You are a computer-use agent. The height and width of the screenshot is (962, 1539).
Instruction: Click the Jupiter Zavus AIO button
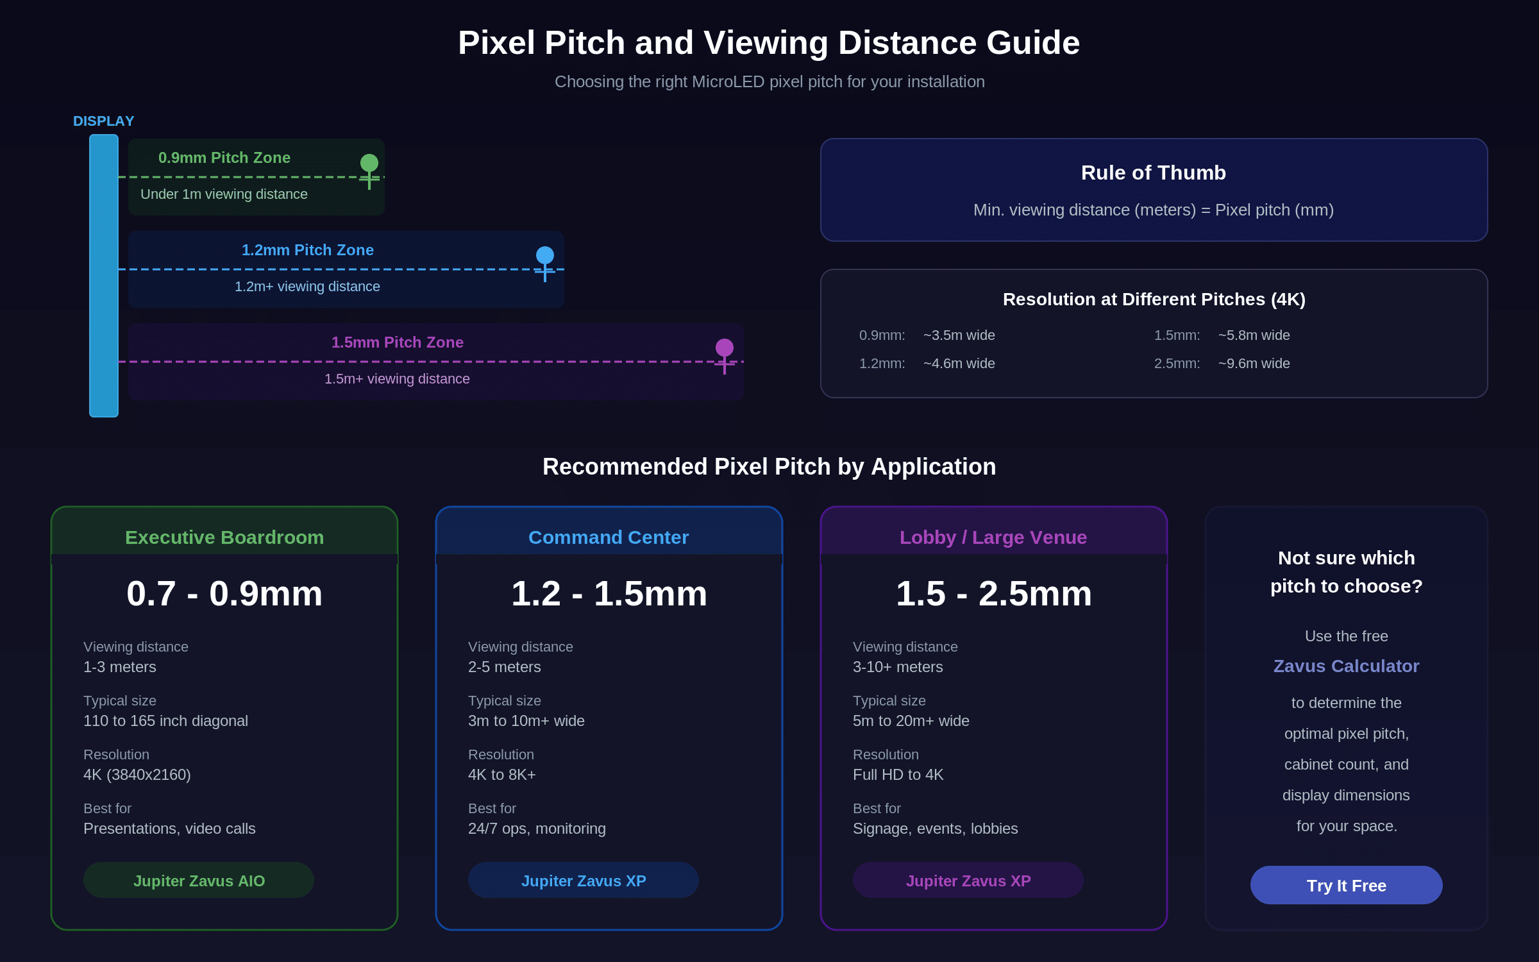pyautogui.click(x=199, y=880)
